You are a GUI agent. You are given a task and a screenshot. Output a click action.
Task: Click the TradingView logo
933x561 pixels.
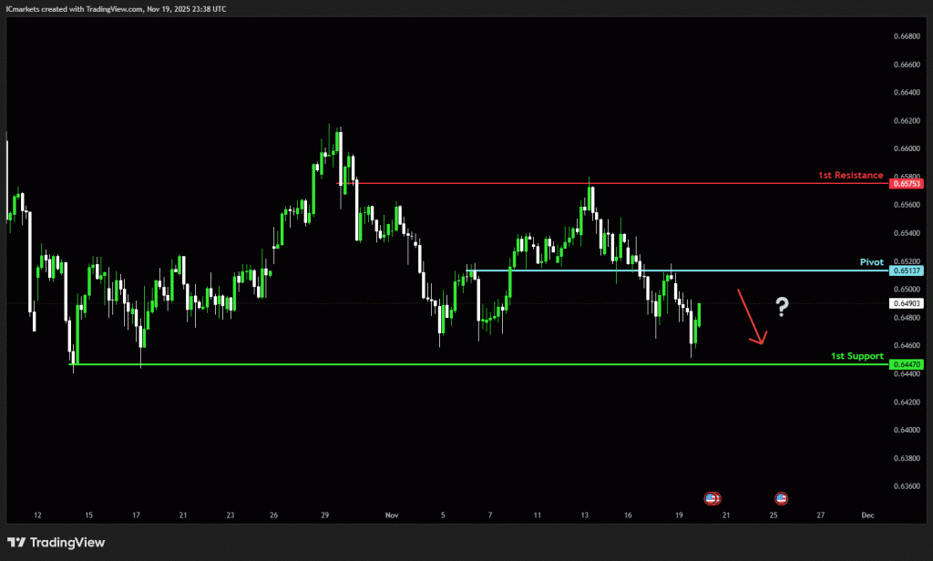click(56, 543)
